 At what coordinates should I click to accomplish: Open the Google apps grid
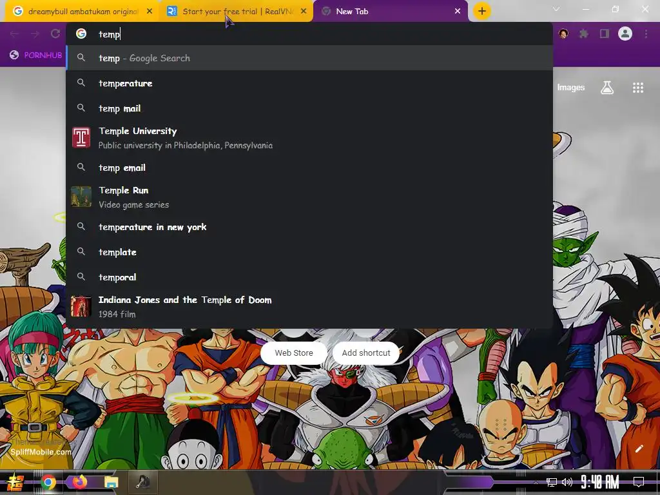(638, 88)
